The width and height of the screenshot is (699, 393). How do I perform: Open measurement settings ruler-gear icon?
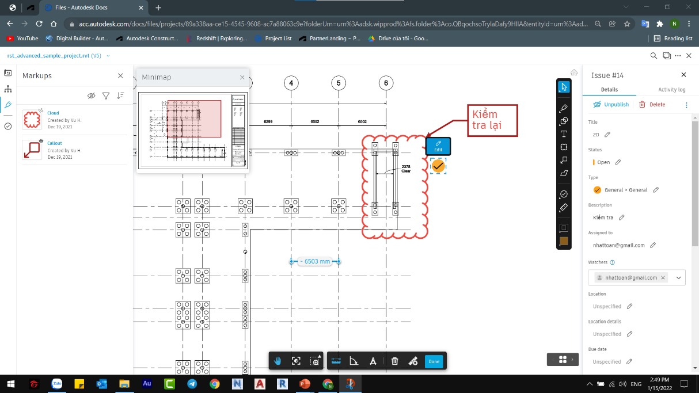[413, 361]
